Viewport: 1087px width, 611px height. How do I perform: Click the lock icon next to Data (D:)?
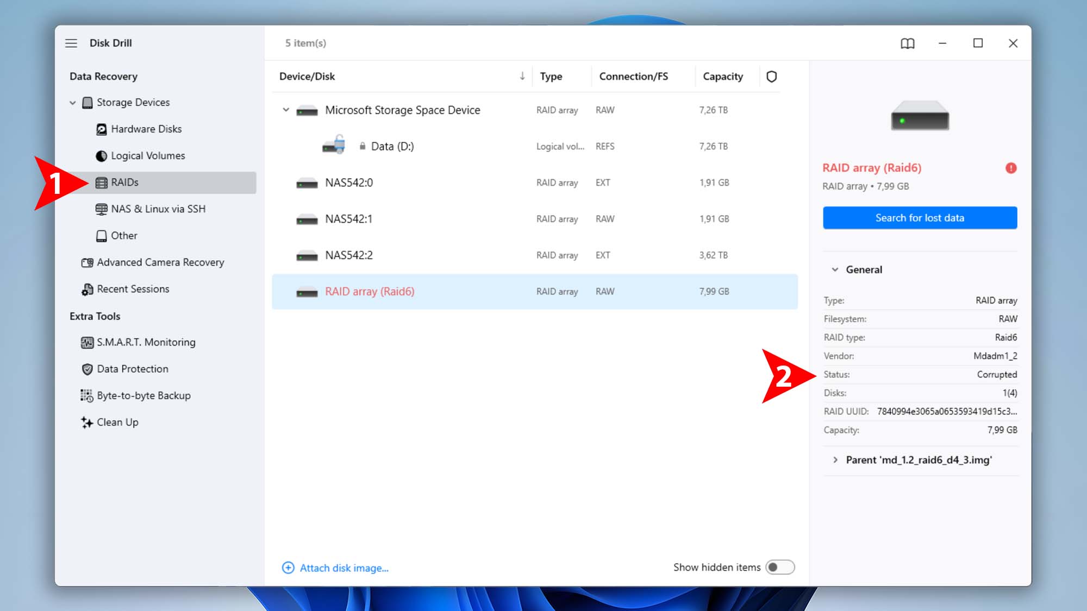(363, 146)
